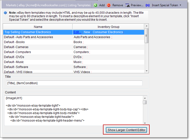
Task: Click the Preview toolbar icon
Action: 127,5
